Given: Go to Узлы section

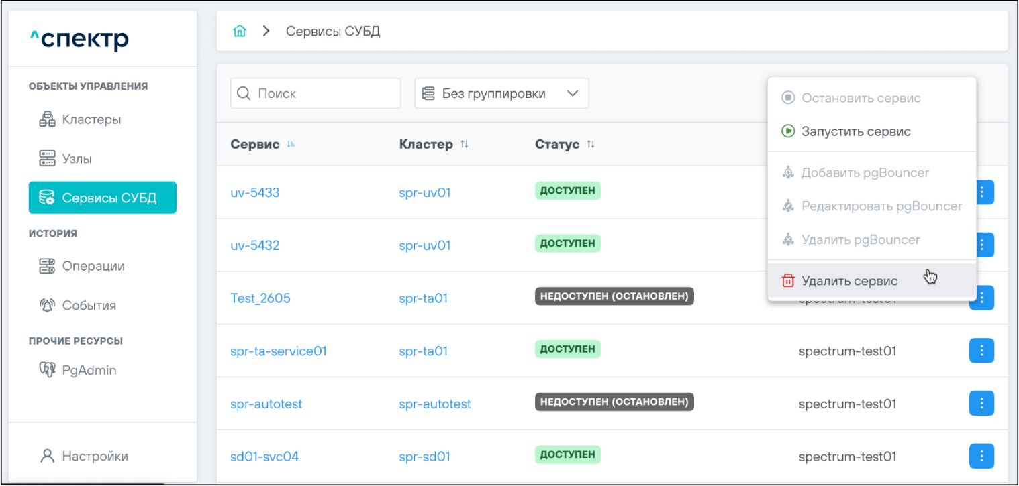Looking at the screenshot, I should point(77,159).
